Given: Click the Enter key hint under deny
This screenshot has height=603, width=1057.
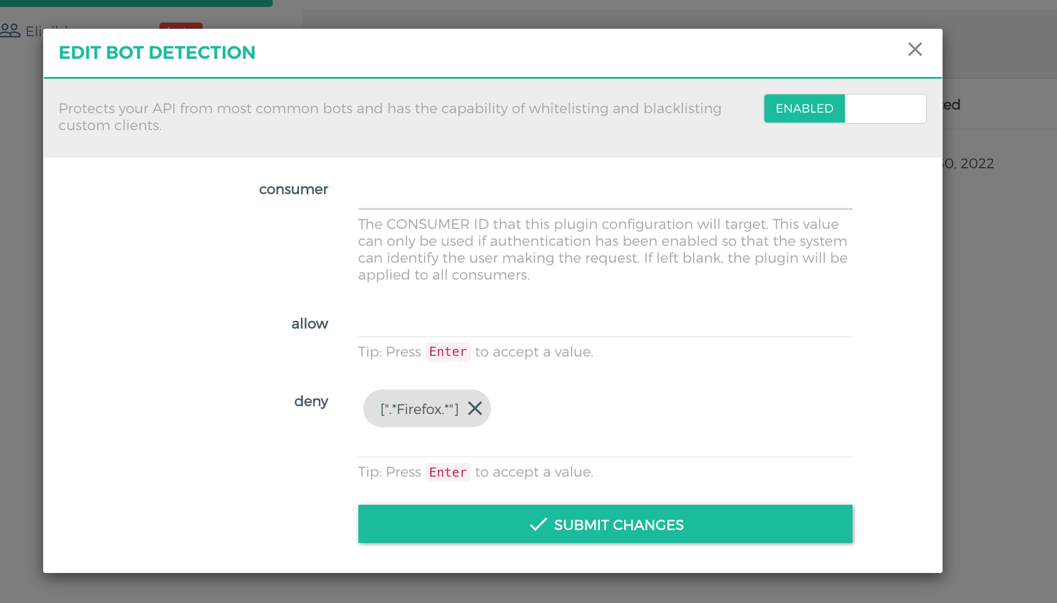Looking at the screenshot, I should 448,472.
